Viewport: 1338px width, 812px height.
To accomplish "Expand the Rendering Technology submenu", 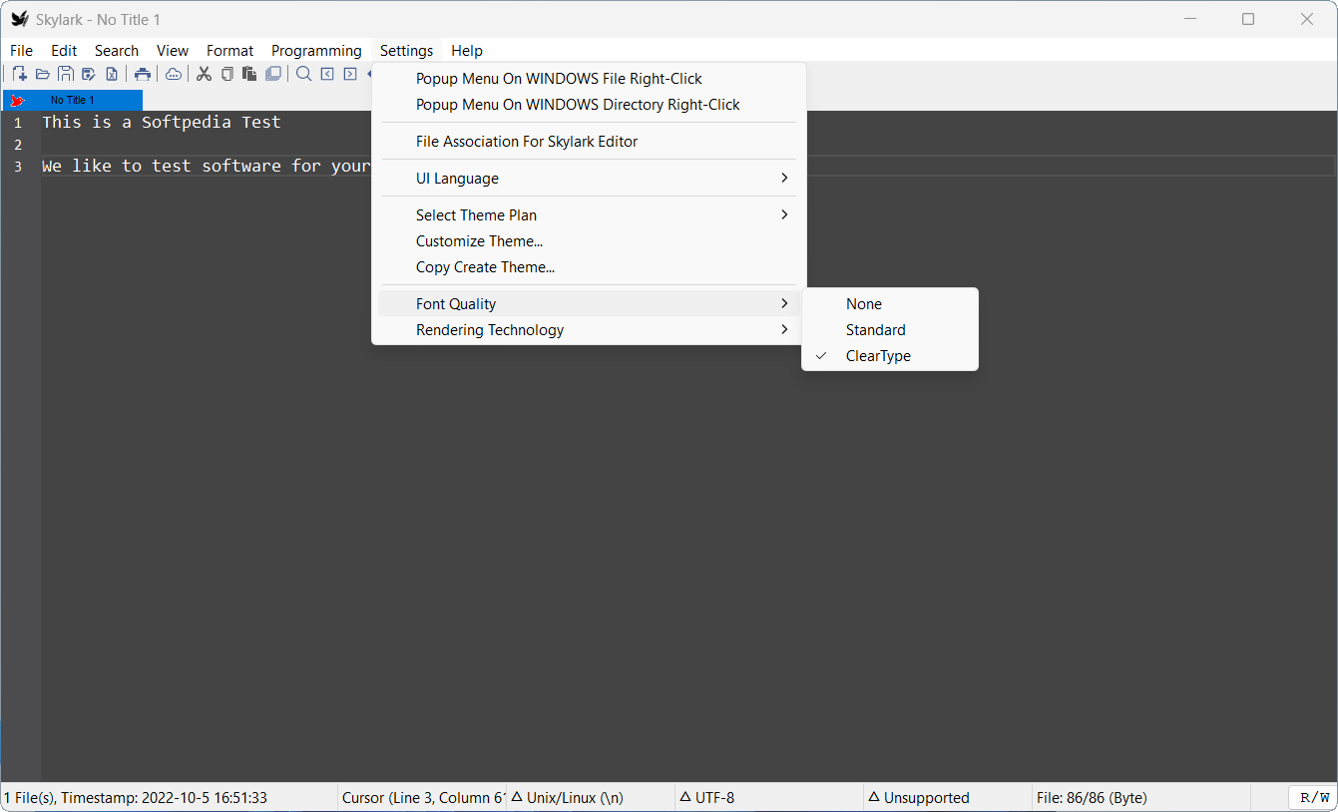I will point(589,330).
